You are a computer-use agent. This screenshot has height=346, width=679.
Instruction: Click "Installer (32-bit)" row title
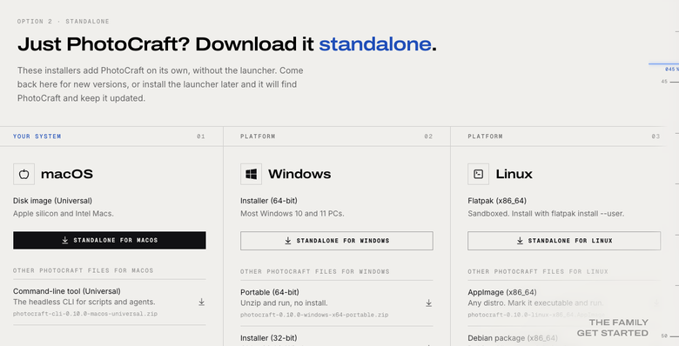click(269, 338)
